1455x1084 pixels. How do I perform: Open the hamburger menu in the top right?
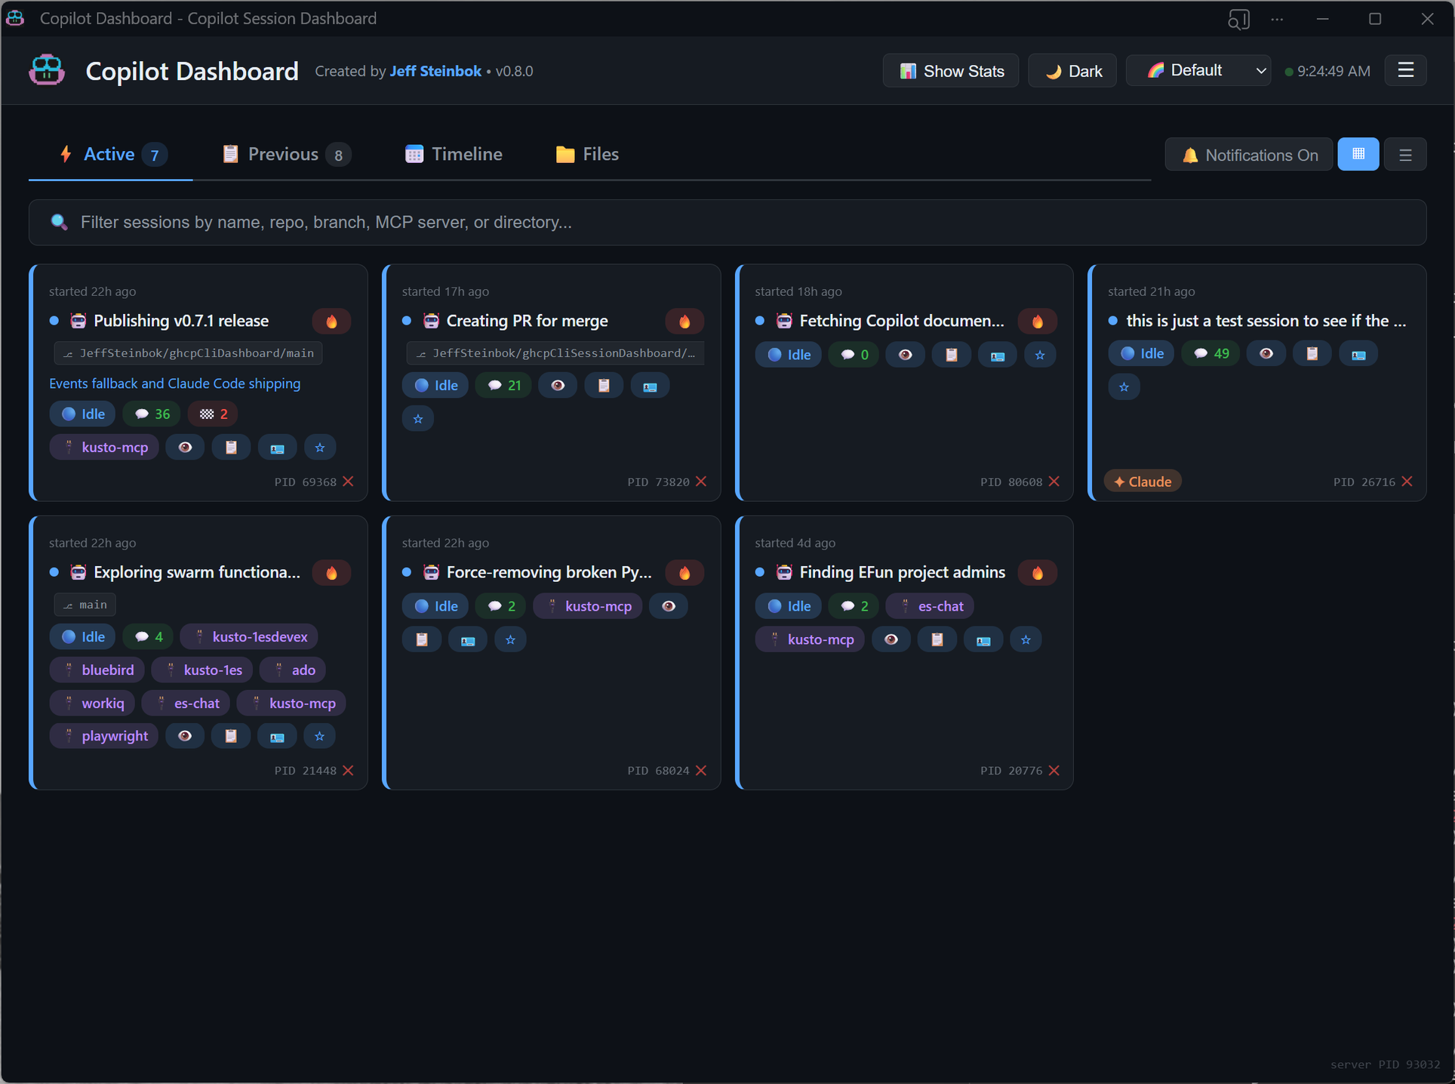(1405, 70)
